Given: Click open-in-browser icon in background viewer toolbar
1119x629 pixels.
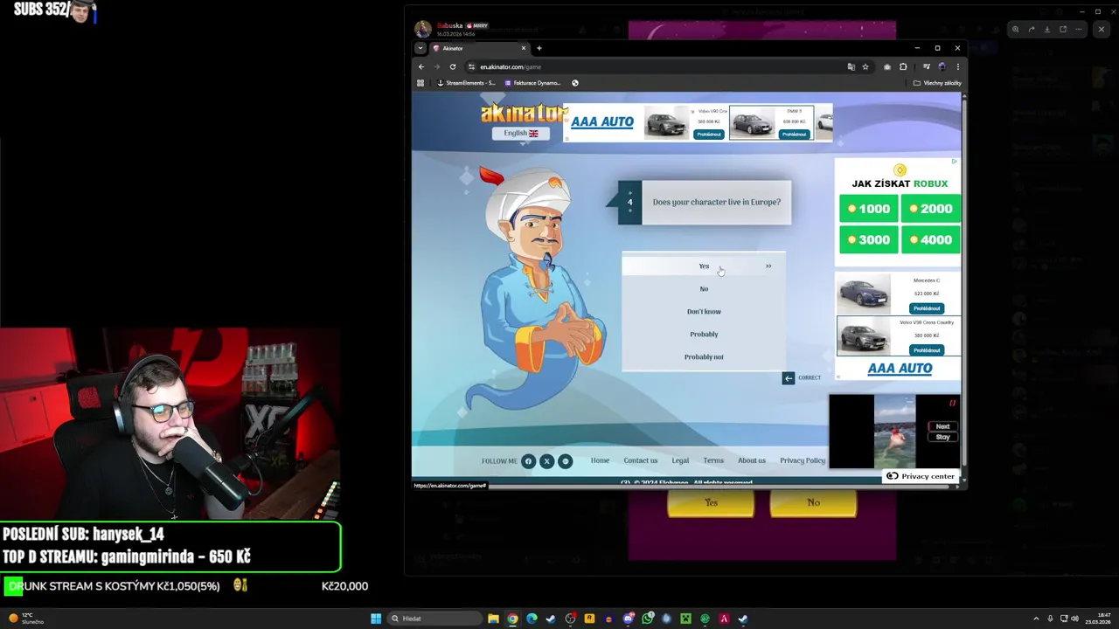Looking at the screenshot, I should tap(1063, 29).
